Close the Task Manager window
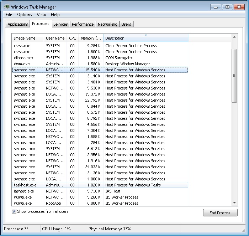Viewport: 249px width, 236px height. click(239, 7)
